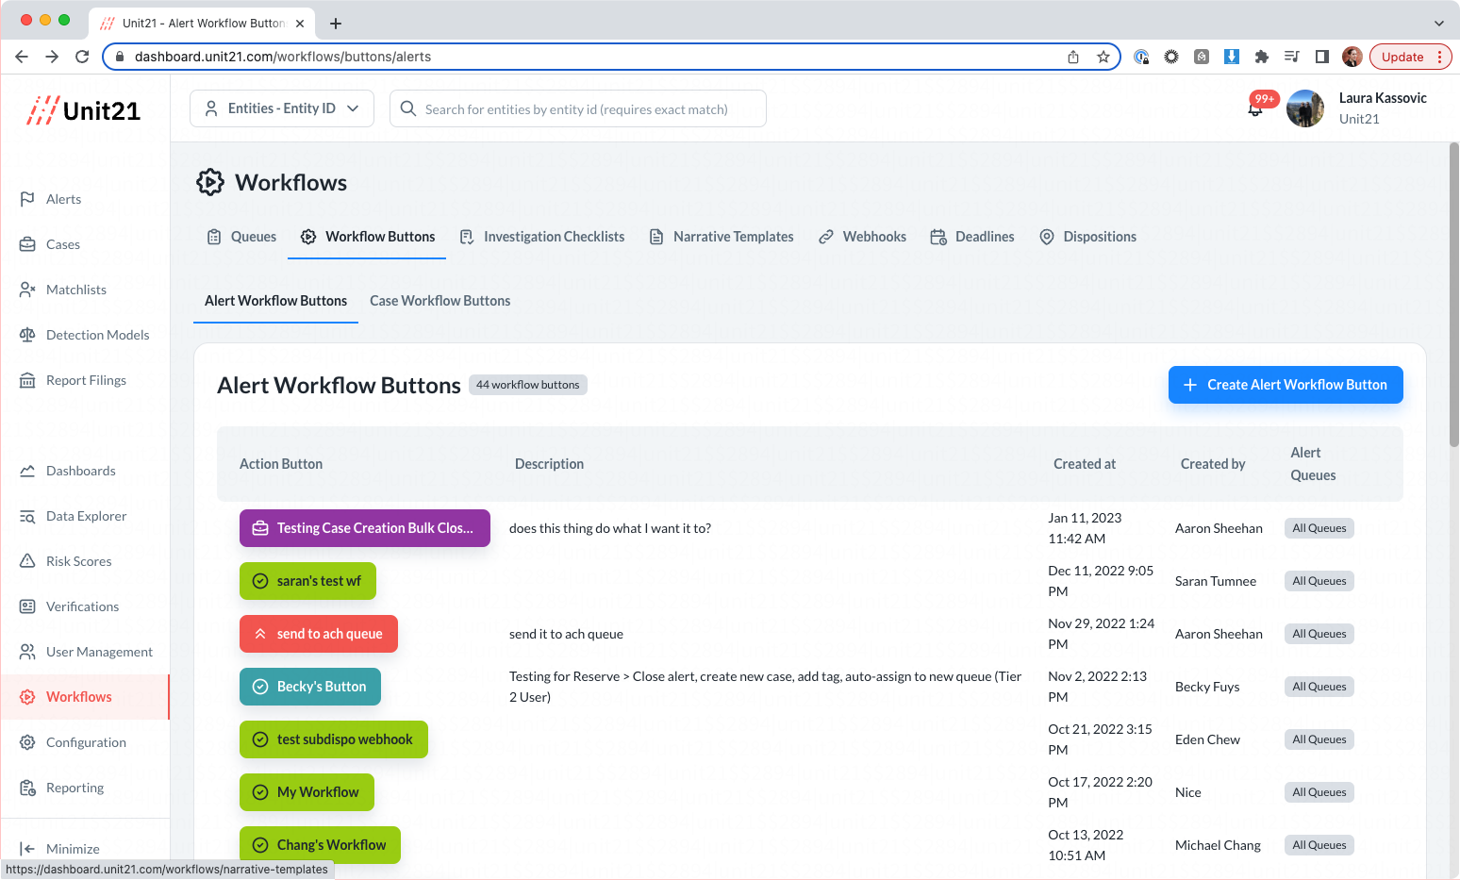Image resolution: width=1460 pixels, height=880 pixels.
Task: Open new browser tab
Action: (336, 24)
